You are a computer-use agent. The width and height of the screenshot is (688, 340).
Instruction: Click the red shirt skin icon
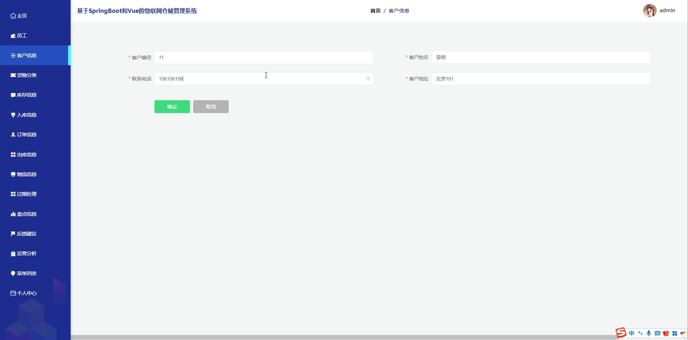666,333
